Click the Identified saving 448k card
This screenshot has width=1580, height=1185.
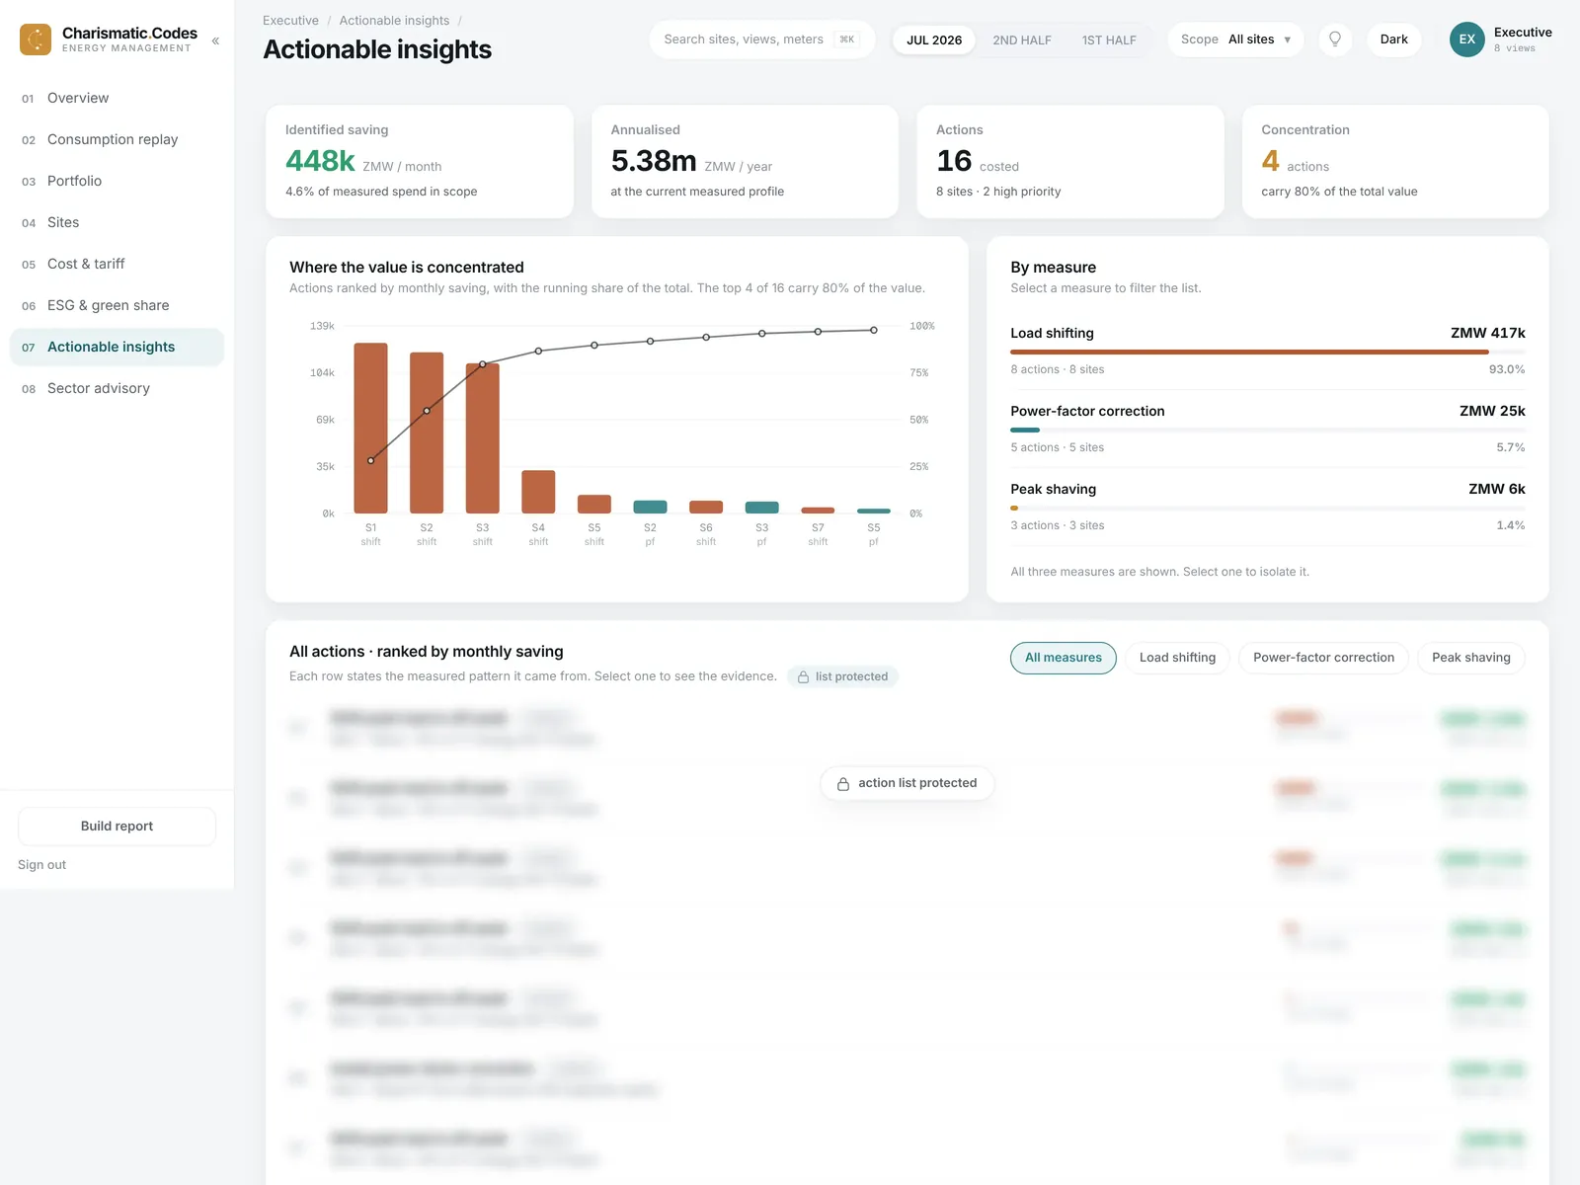pyautogui.click(x=420, y=162)
